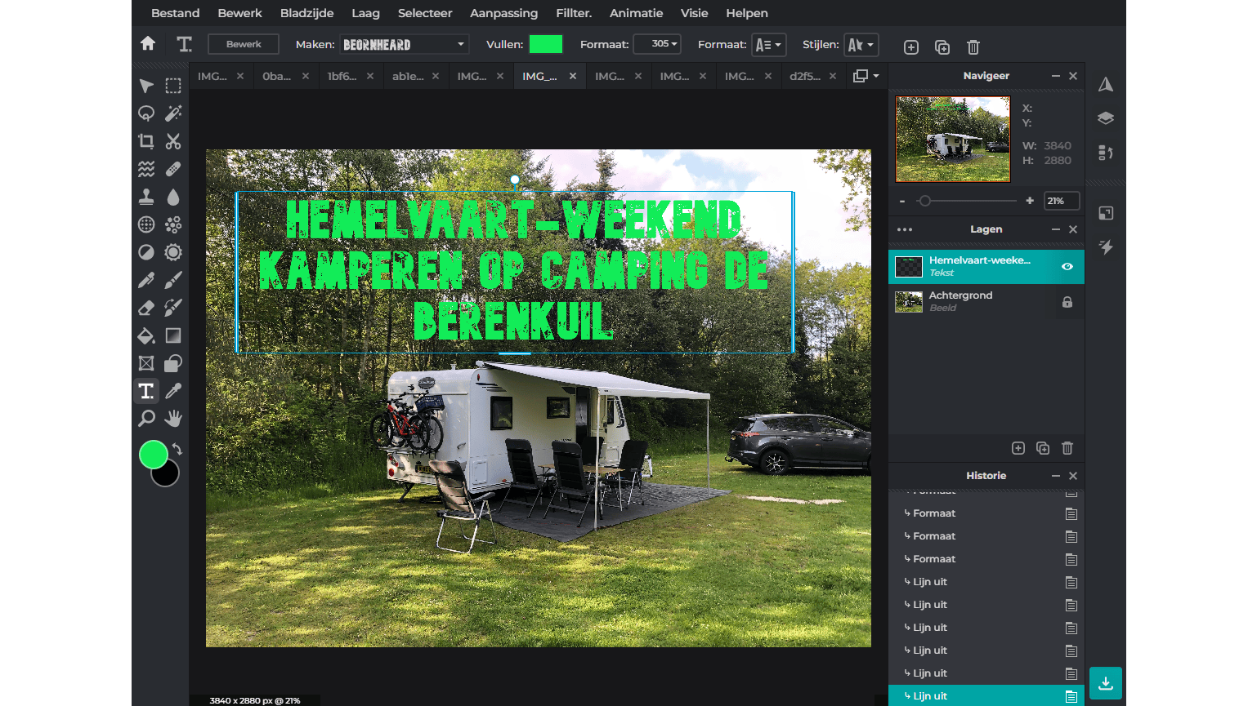This screenshot has height=706, width=1257.
Task: Switch to the d2f5... document tab
Action: click(x=805, y=76)
